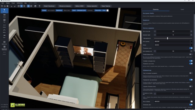The image size is (195, 110).
Task: Toggle first highlighted chip in viewport bar
Action: click(44, 10)
